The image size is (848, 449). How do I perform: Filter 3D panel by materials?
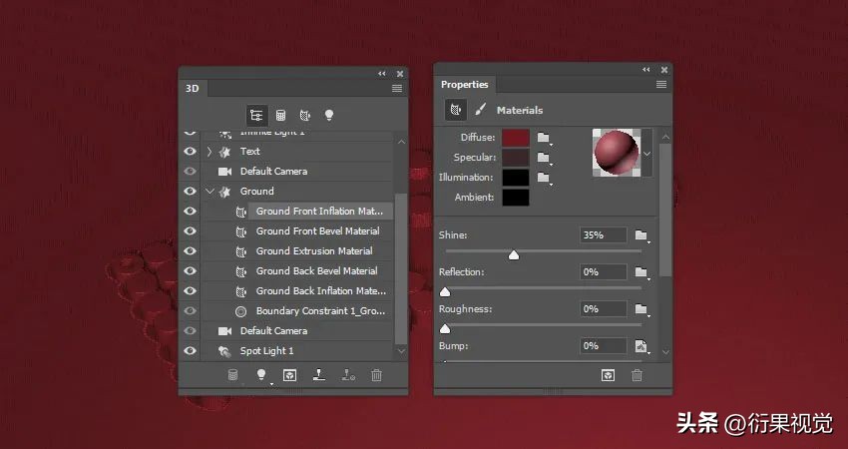[305, 115]
